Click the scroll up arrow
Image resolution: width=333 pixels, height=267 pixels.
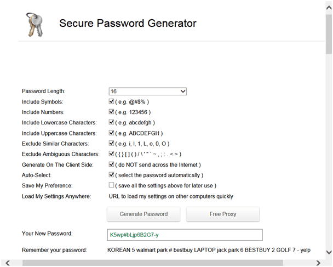(x=329, y=8)
